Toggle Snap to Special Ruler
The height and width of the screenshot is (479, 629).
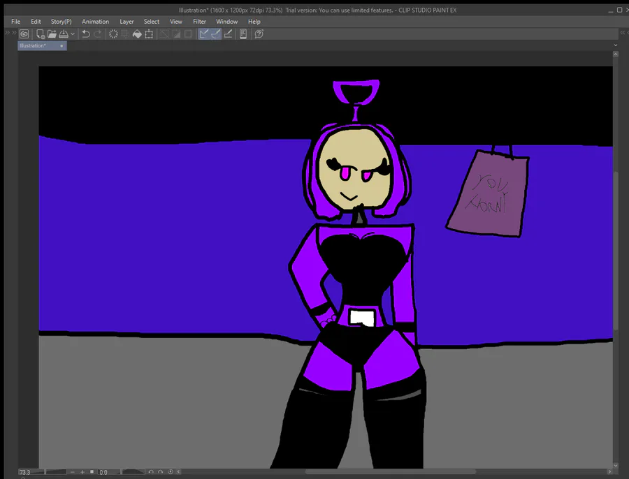click(216, 34)
